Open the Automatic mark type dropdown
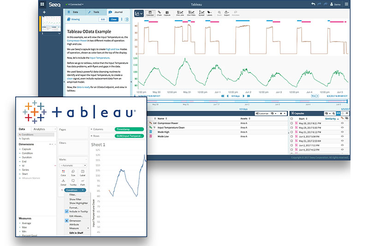369x246 pixels. pos(73,166)
